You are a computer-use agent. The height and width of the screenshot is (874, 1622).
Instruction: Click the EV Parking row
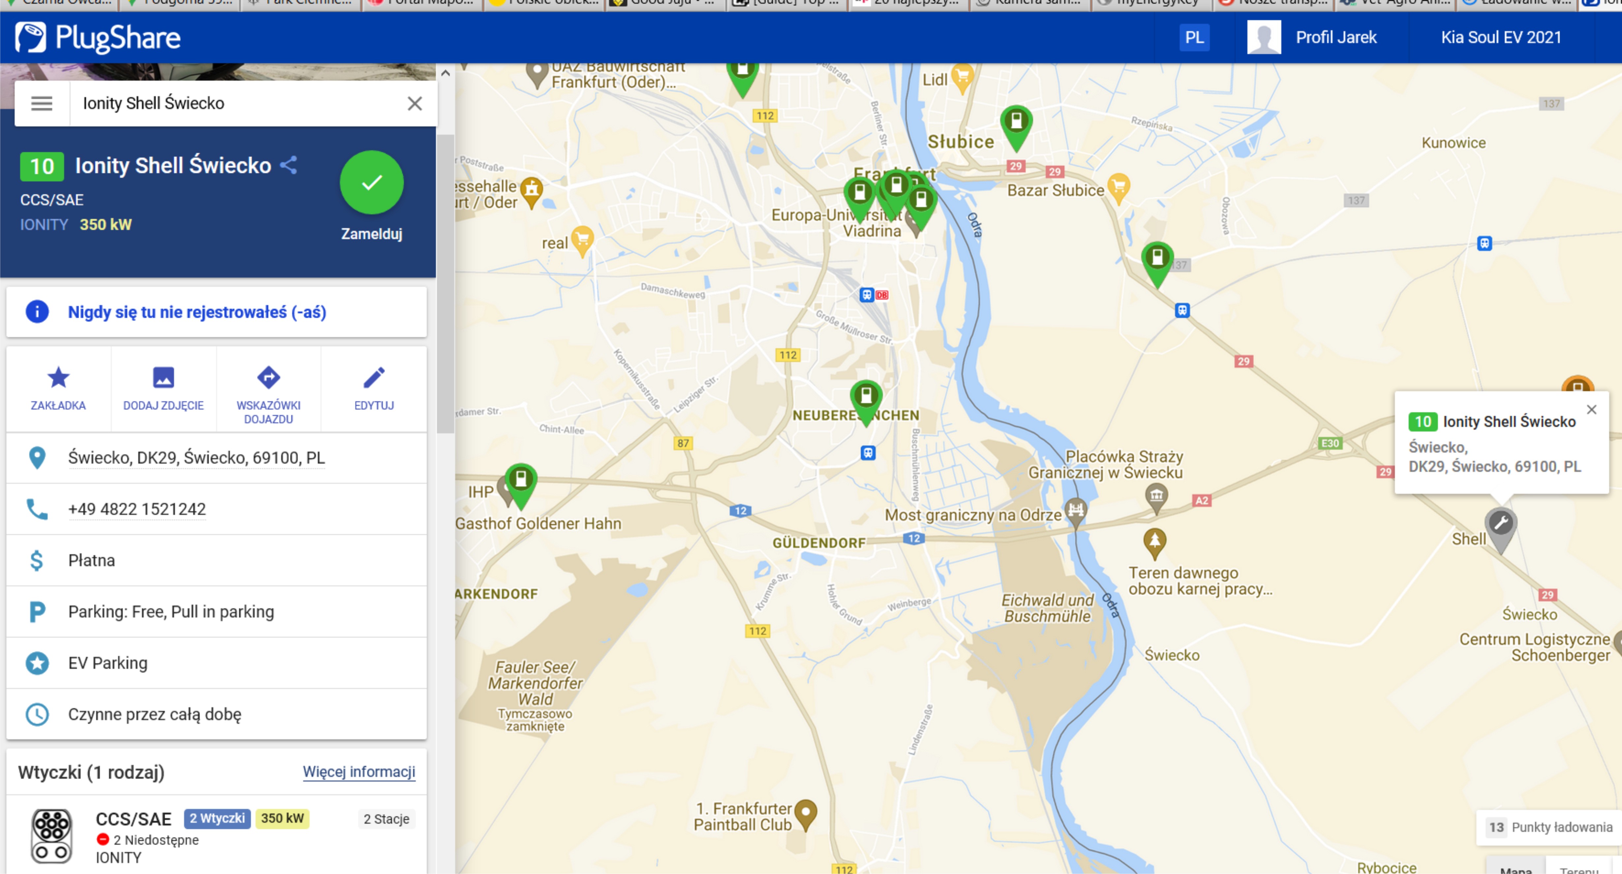pos(216,663)
